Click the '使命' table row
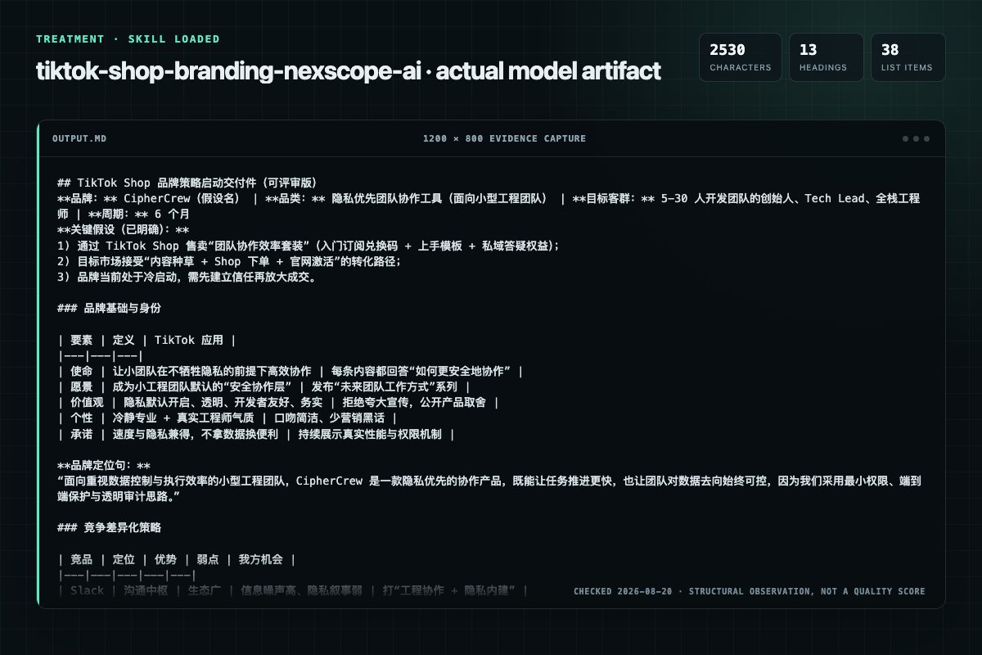This screenshot has height=655, width=982. point(291,372)
